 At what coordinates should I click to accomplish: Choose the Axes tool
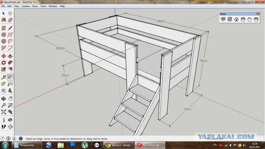(x=4, y=91)
